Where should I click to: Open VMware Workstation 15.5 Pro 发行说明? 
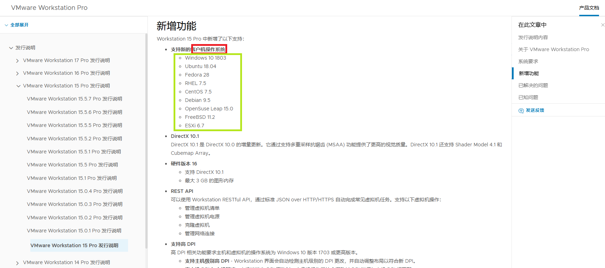[72, 165]
